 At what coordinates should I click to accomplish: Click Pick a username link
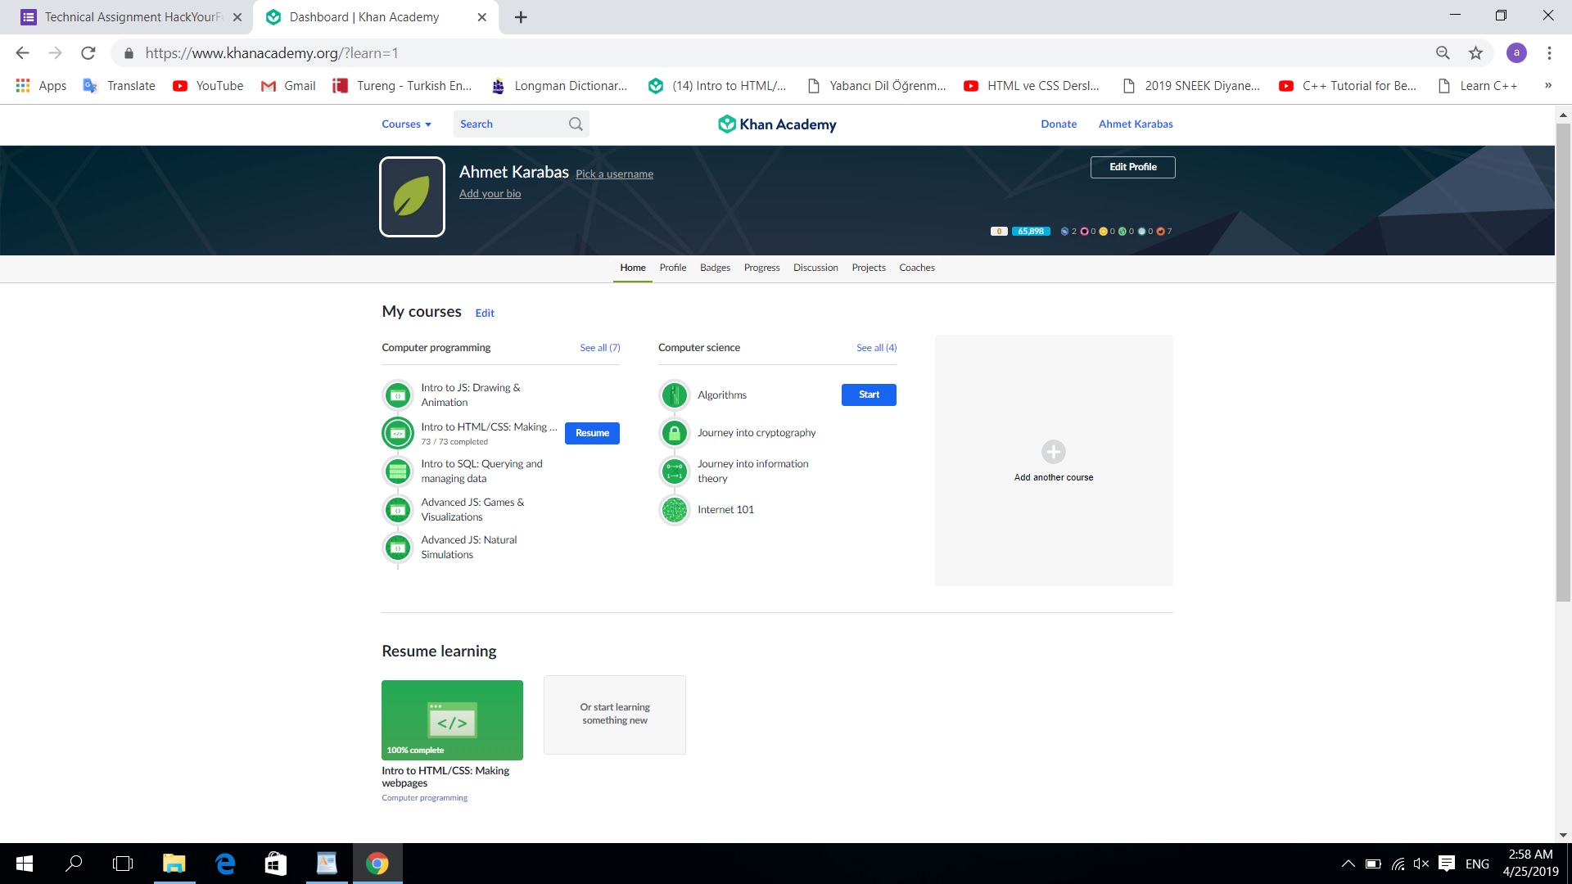pyautogui.click(x=614, y=174)
